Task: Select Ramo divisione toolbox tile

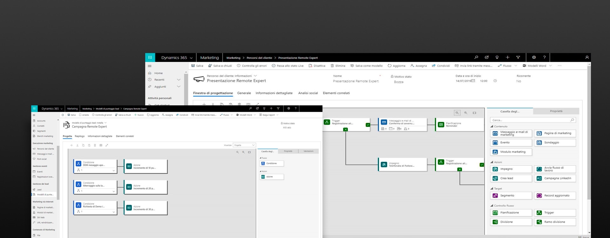Action: 555,222
